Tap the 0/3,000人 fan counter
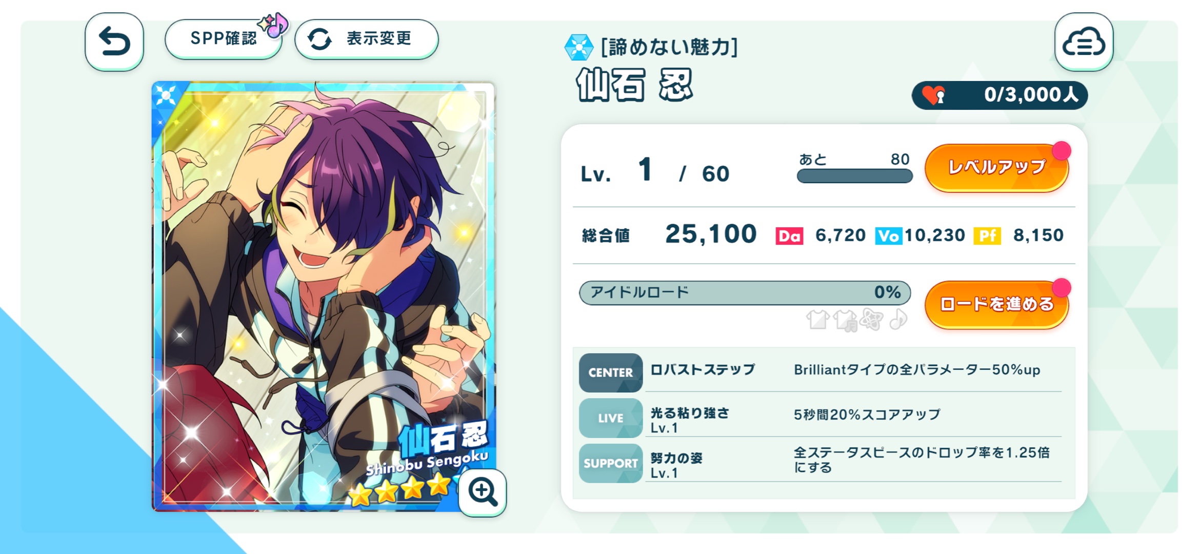Image resolution: width=1199 pixels, height=554 pixels. tap(1000, 95)
